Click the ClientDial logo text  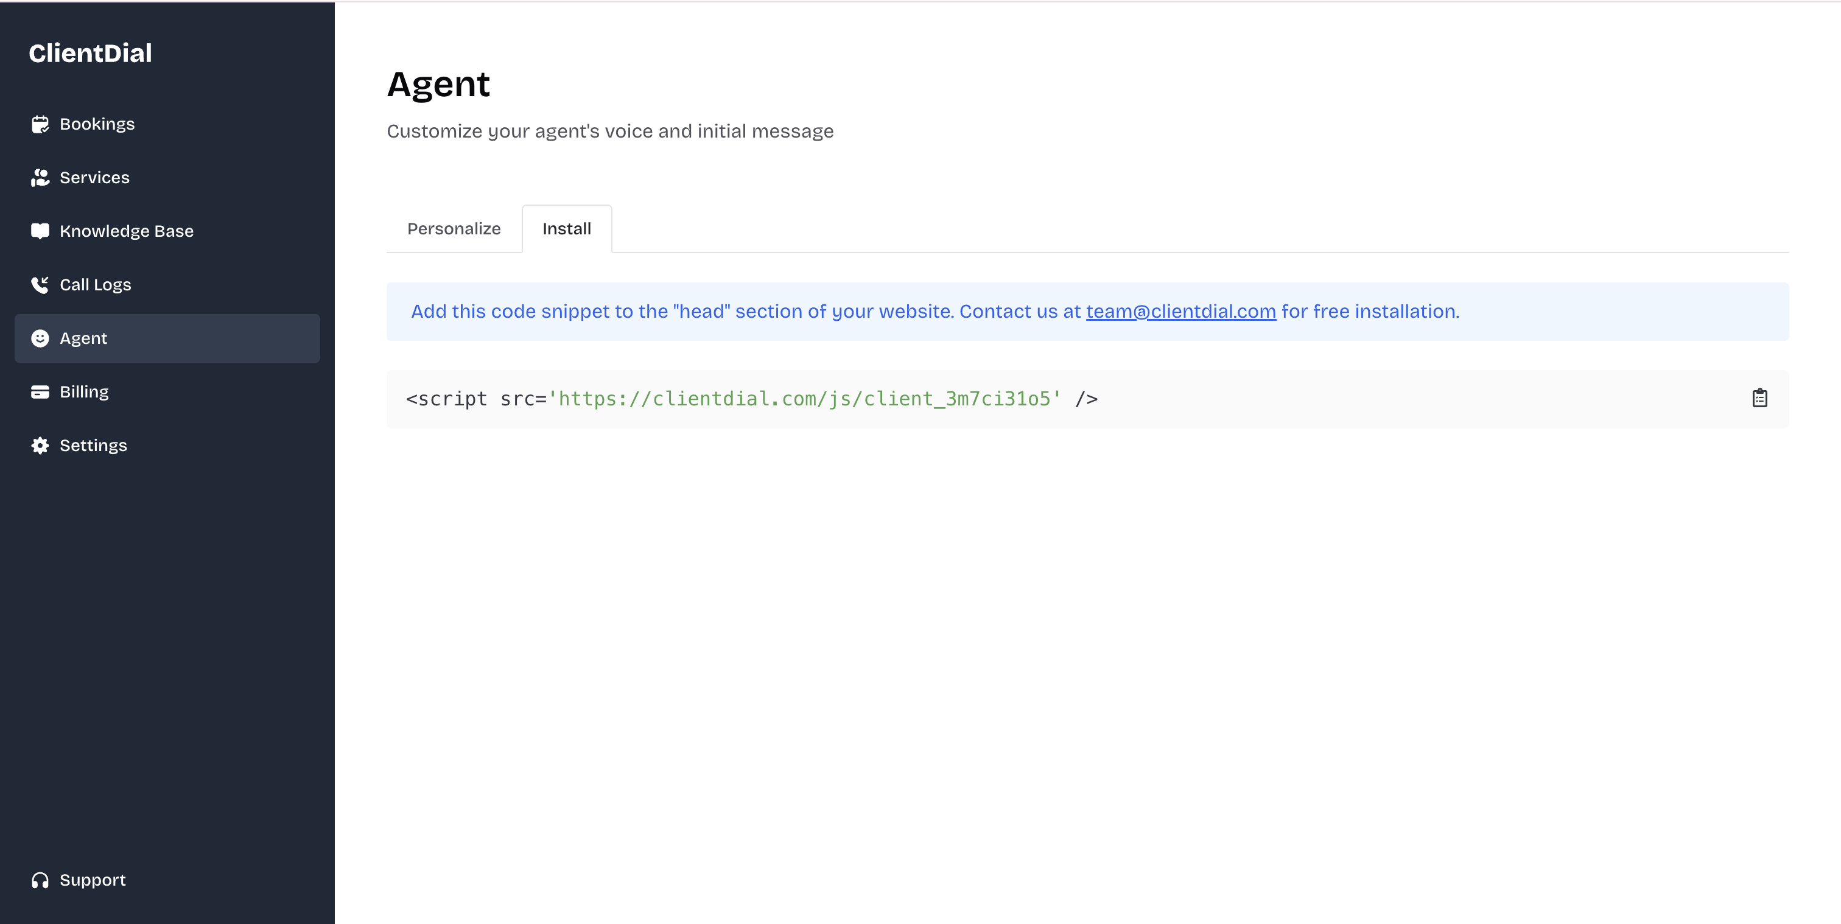click(x=90, y=53)
